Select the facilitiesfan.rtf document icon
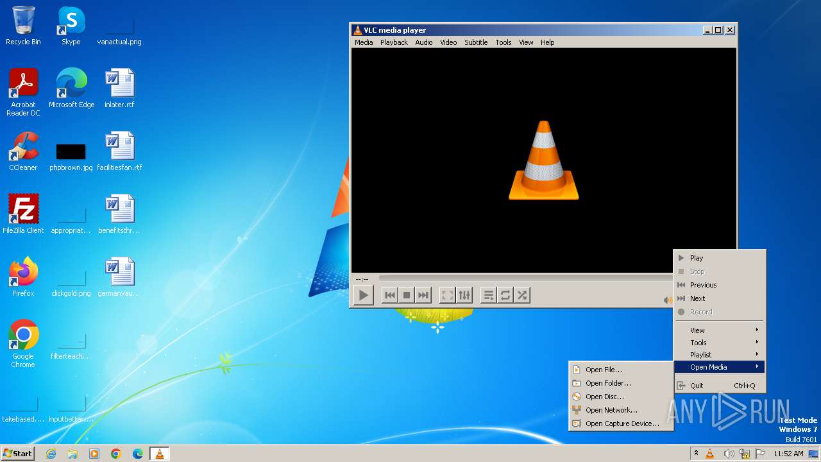 (119, 151)
